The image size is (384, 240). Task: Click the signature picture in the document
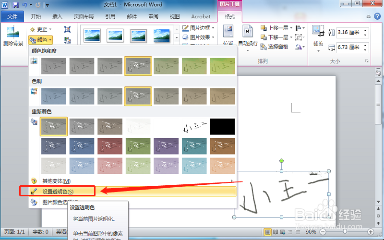click(281, 194)
